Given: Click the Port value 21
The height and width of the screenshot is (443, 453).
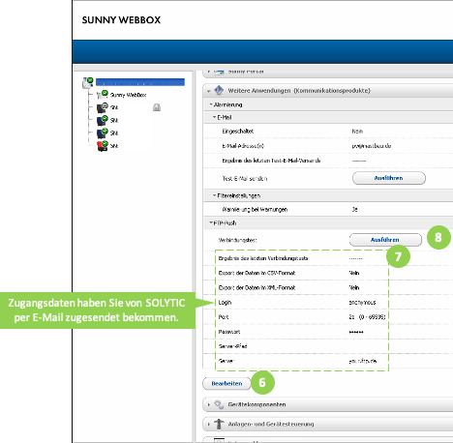Looking at the screenshot, I should [351, 317].
